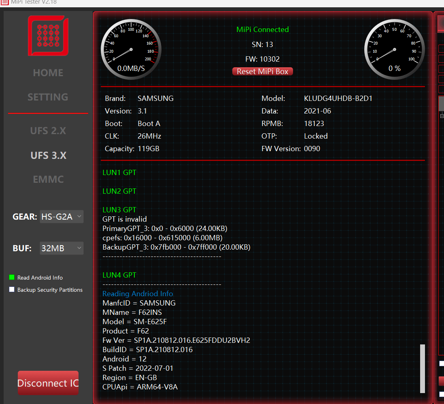Click the Disconnect IC button

tap(48, 383)
